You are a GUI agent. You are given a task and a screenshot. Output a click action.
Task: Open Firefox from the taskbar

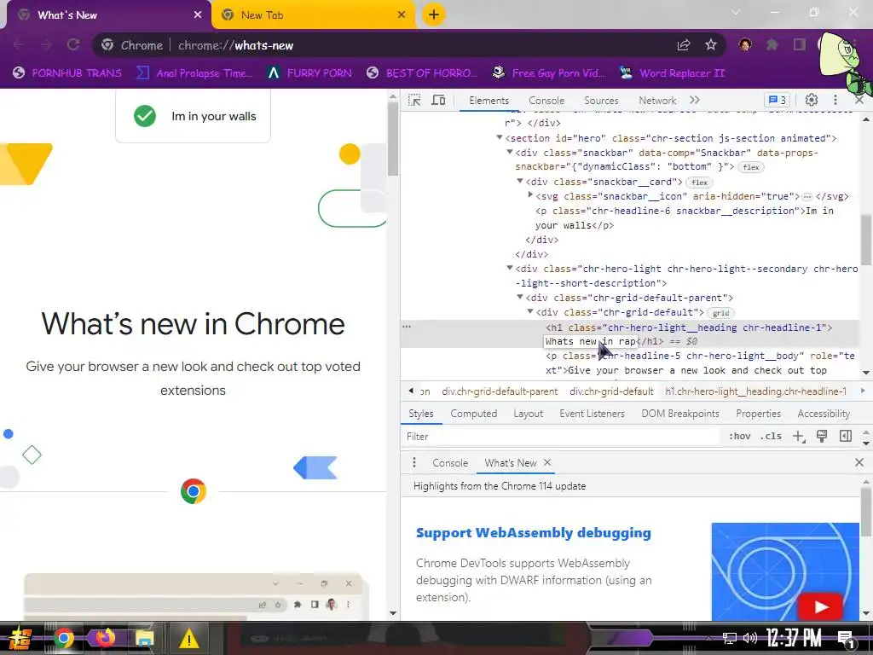click(x=105, y=638)
